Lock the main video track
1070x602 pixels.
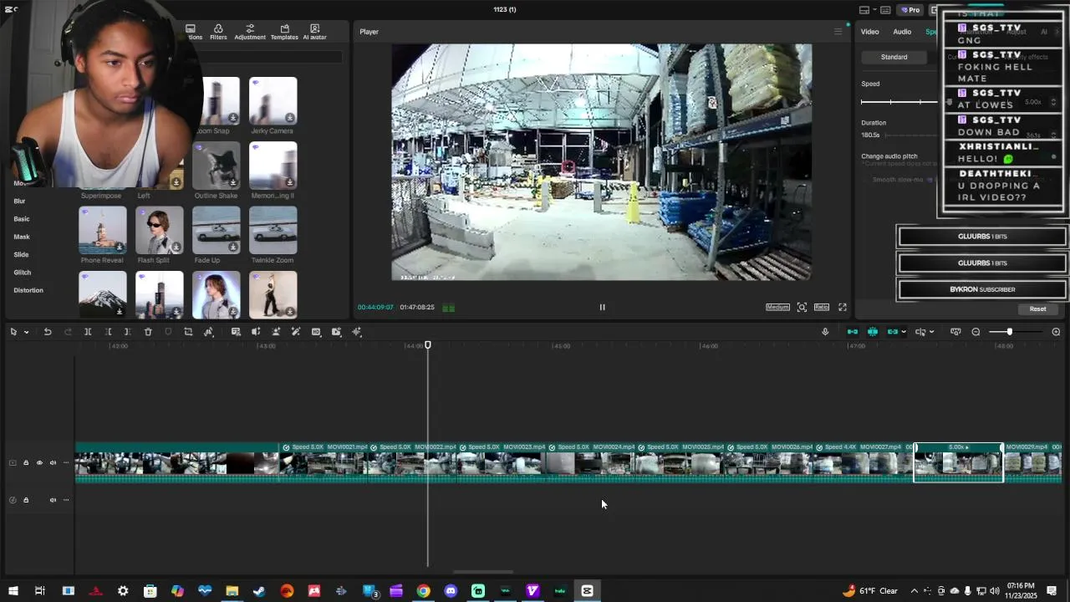pos(26,462)
